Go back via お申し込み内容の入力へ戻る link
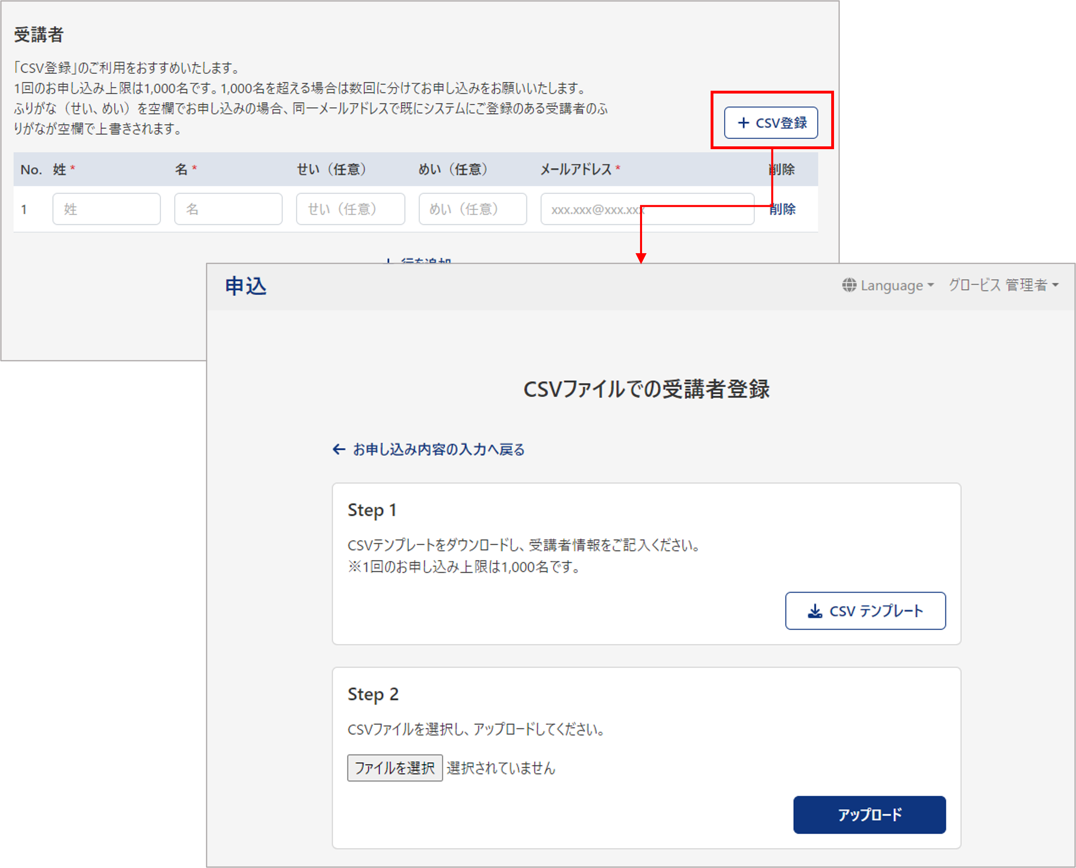Screen dimensions: 1076x868 [x=438, y=450]
